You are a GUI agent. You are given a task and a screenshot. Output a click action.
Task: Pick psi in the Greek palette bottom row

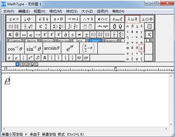click(137, 59)
